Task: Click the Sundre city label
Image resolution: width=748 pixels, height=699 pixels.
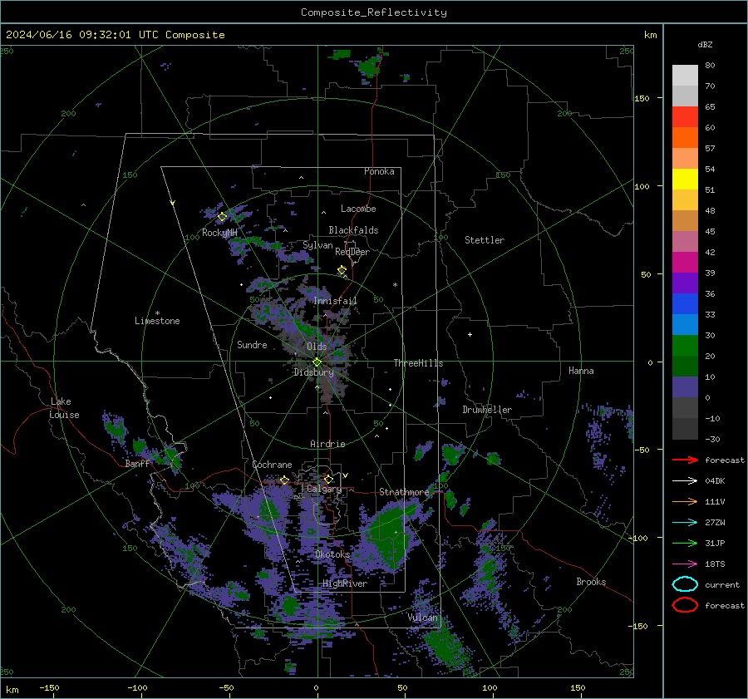Action: (x=252, y=344)
